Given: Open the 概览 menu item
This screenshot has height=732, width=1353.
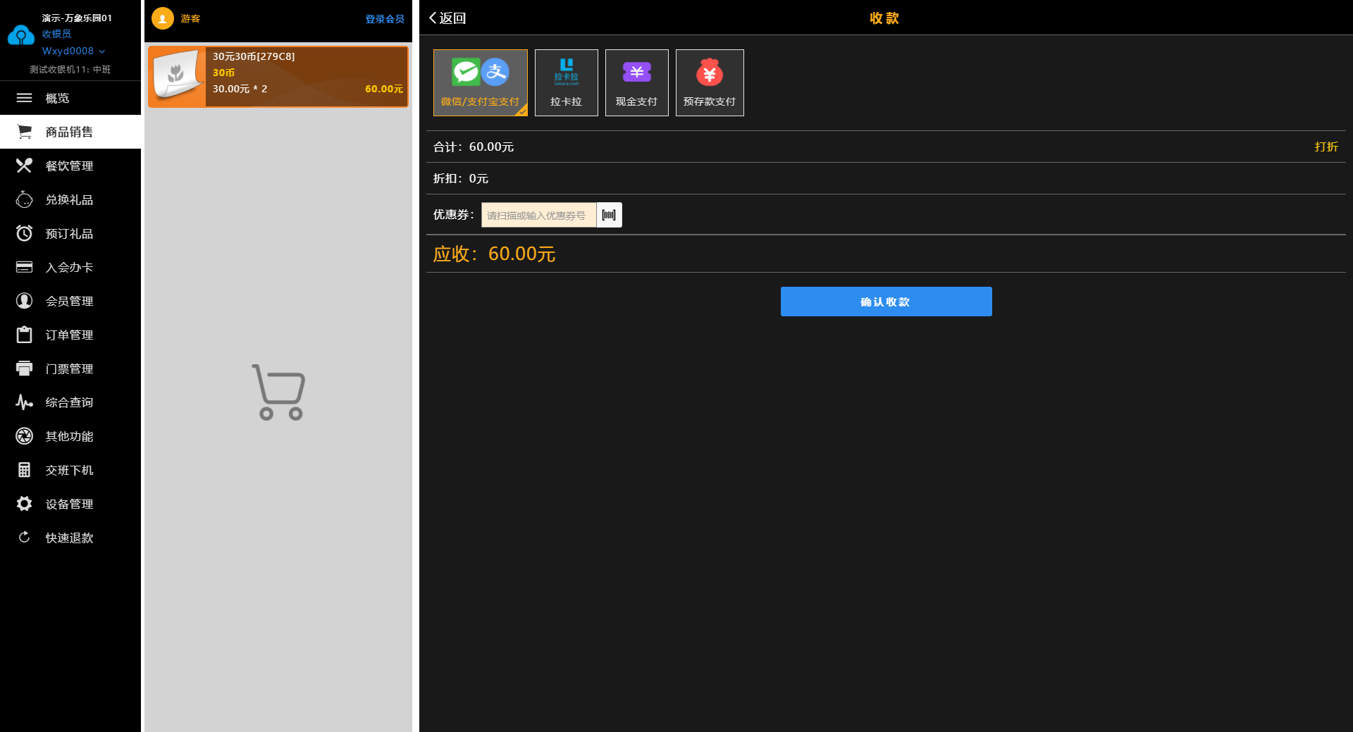Looking at the screenshot, I should (70, 98).
